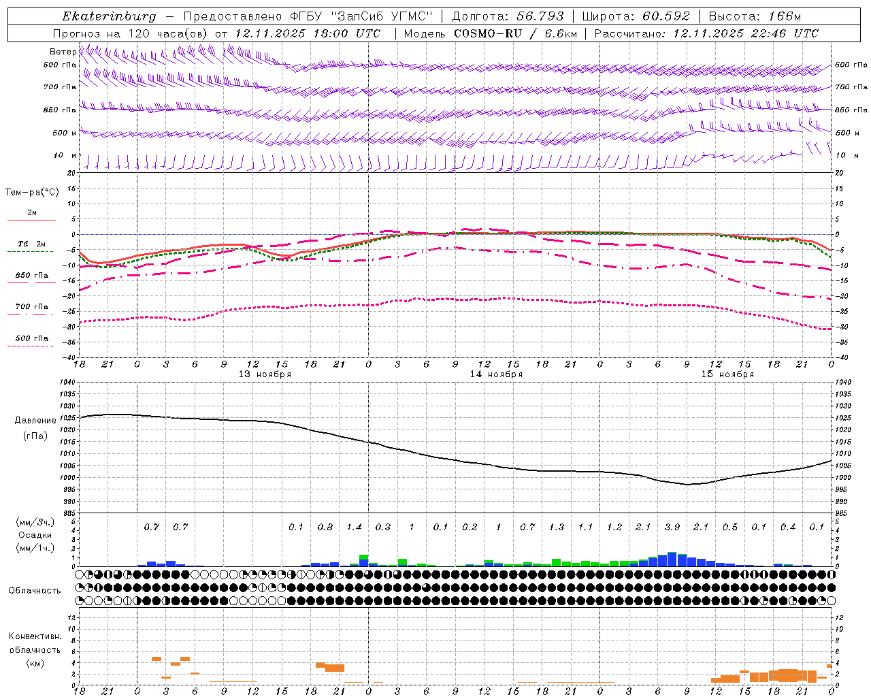Select the '(гПа)' pressure unit label

(x=35, y=436)
